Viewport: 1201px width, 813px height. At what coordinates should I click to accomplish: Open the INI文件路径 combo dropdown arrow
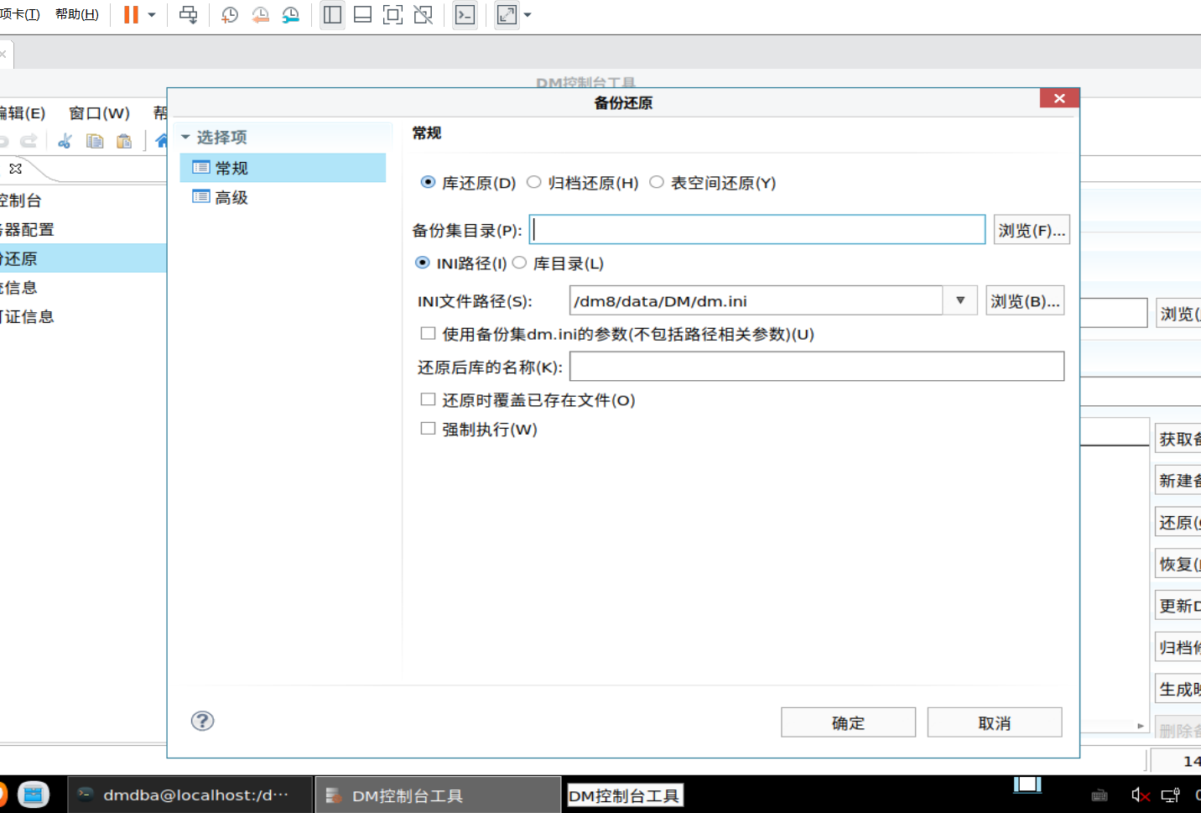(x=960, y=300)
